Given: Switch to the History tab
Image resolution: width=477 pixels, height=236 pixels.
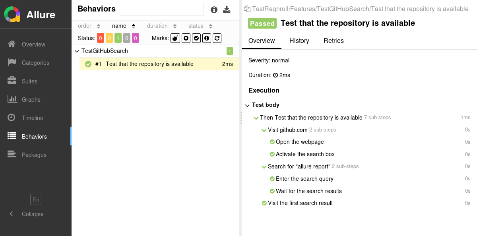Looking at the screenshot, I should pos(299,41).
